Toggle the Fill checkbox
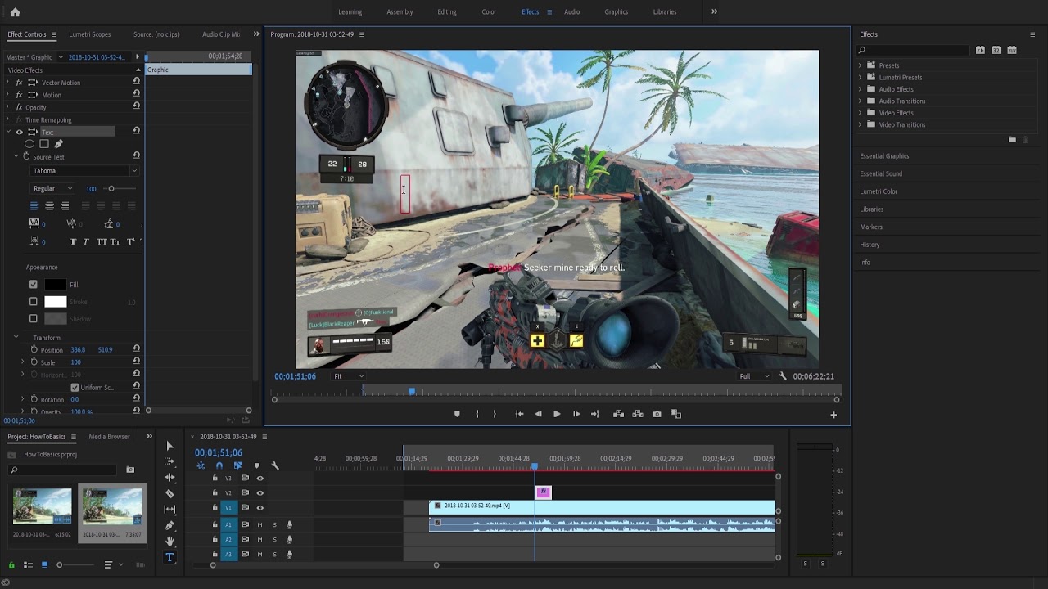The height and width of the screenshot is (589, 1048). (34, 285)
